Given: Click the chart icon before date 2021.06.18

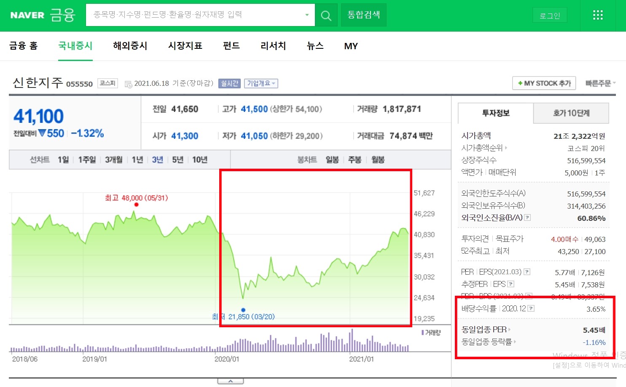Looking at the screenshot, I should pos(128,83).
